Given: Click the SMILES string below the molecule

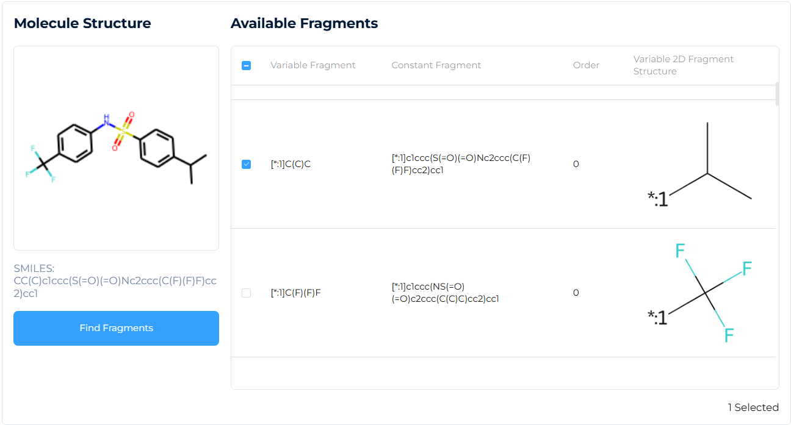Looking at the screenshot, I should pyautogui.click(x=115, y=280).
